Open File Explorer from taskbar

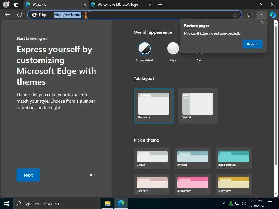(107, 204)
